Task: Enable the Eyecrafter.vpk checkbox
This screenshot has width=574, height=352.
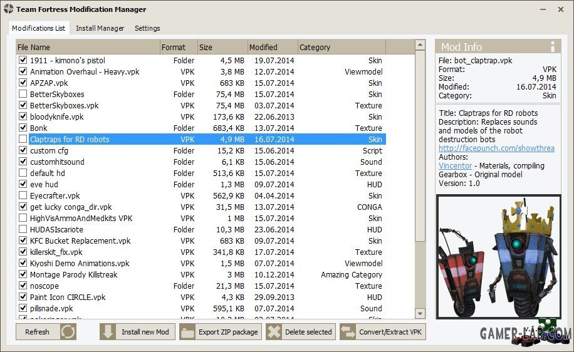Action: tap(23, 195)
